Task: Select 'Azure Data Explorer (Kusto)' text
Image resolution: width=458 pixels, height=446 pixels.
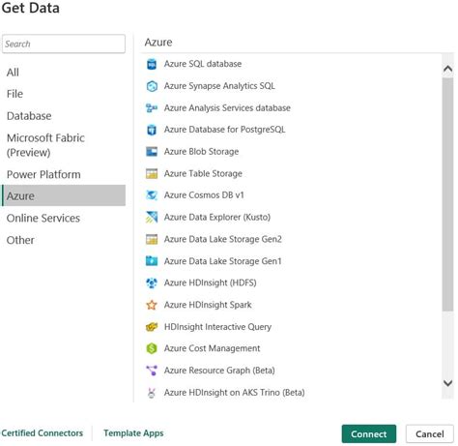Action: coord(217,217)
